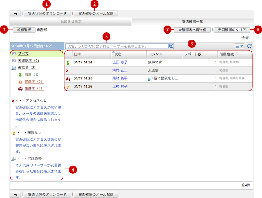
Task: Open user 河村 正二 link
Action: point(120,70)
